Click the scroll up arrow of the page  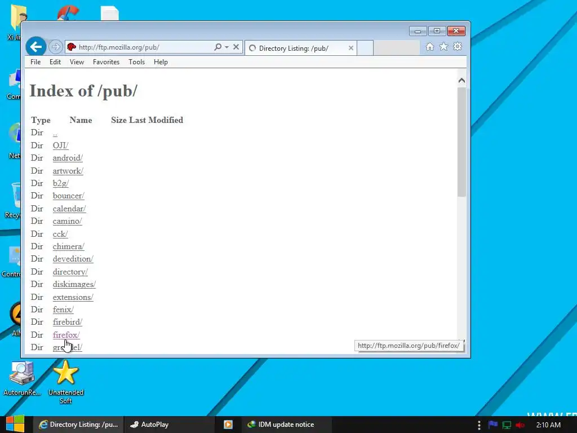click(461, 81)
